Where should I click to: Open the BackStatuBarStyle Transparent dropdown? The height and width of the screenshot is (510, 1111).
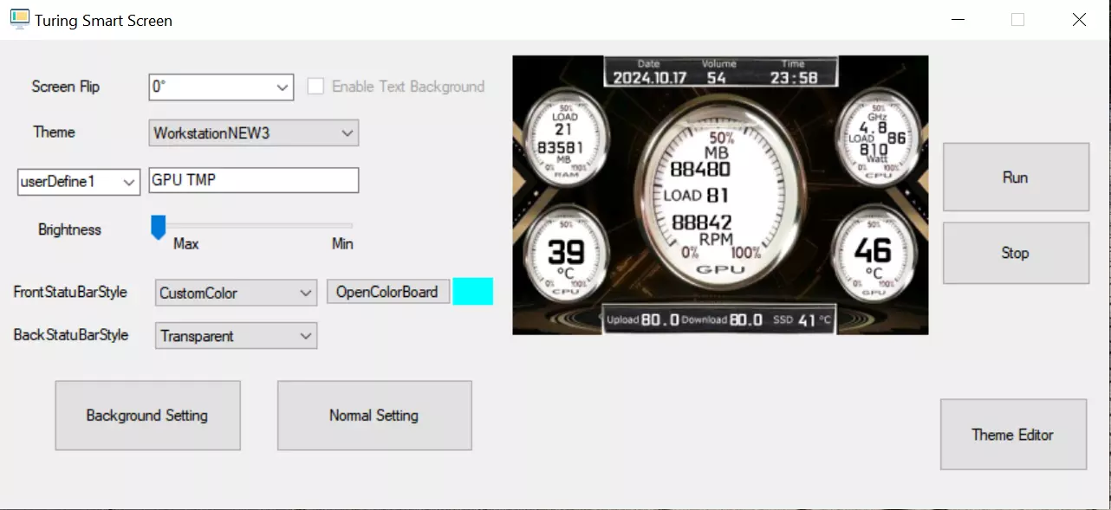tap(237, 336)
